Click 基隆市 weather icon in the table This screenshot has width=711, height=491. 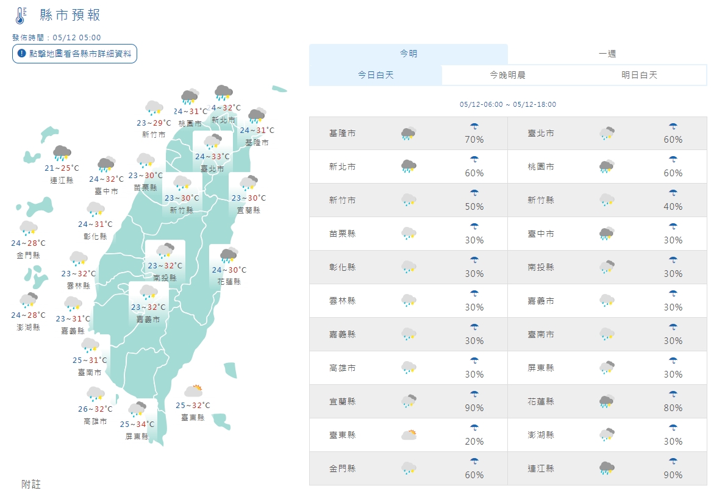[x=409, y=134]
